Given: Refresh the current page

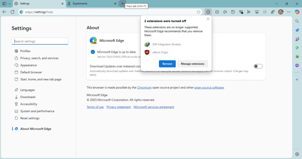Looking at the screenshot, I should [x=12, y=12].
